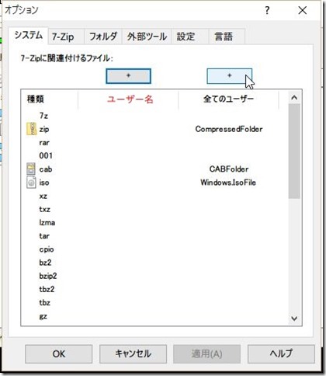
Task: Select the txz row
Action: click(x=45, y=209)
